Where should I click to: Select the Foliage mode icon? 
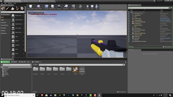point(17,9)
